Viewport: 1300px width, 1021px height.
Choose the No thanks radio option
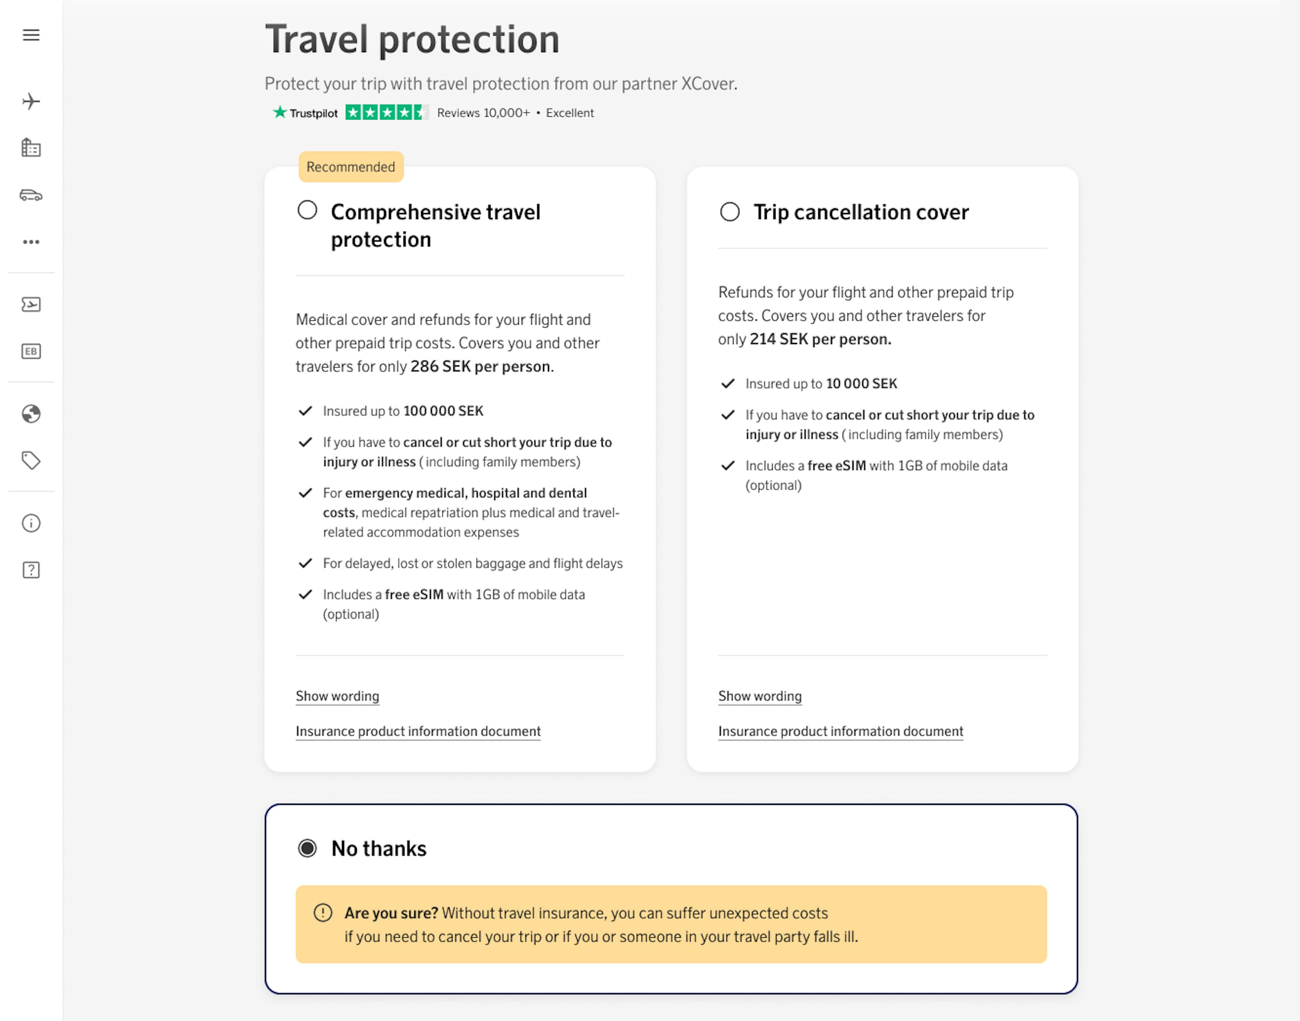pyautogui.click(x=308, y=848)
